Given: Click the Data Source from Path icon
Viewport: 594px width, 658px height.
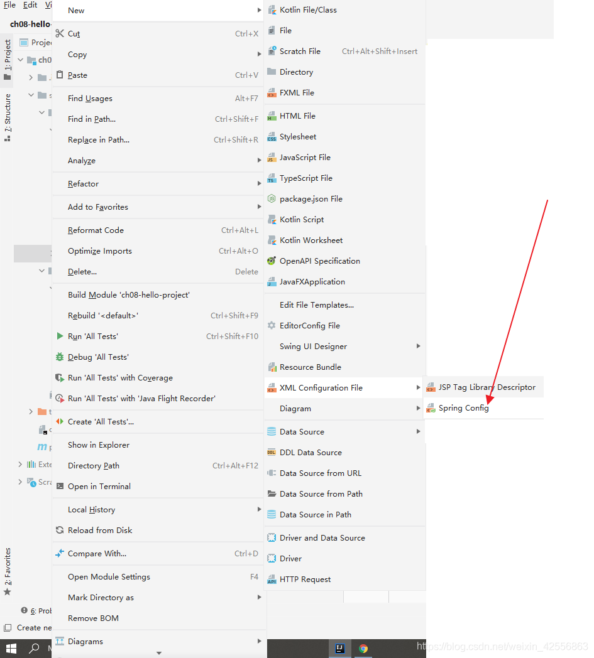Looking at the screenshot, I should (x=272, y=493).
